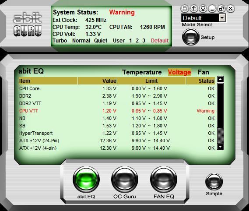Select the CPU Core row
This screenshot has height=211, width=249.
(x=117, y=88)
